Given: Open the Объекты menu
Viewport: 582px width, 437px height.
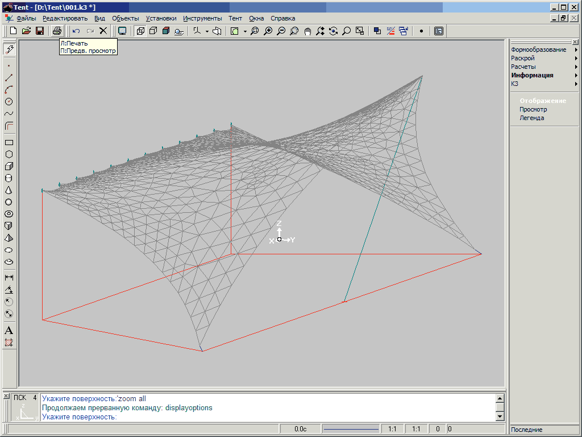Looking at the screenshot, I should (x=126, y=18).
